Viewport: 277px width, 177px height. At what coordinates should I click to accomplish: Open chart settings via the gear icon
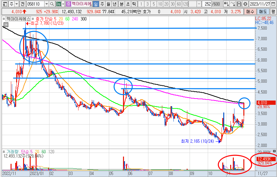coord(245,4)
